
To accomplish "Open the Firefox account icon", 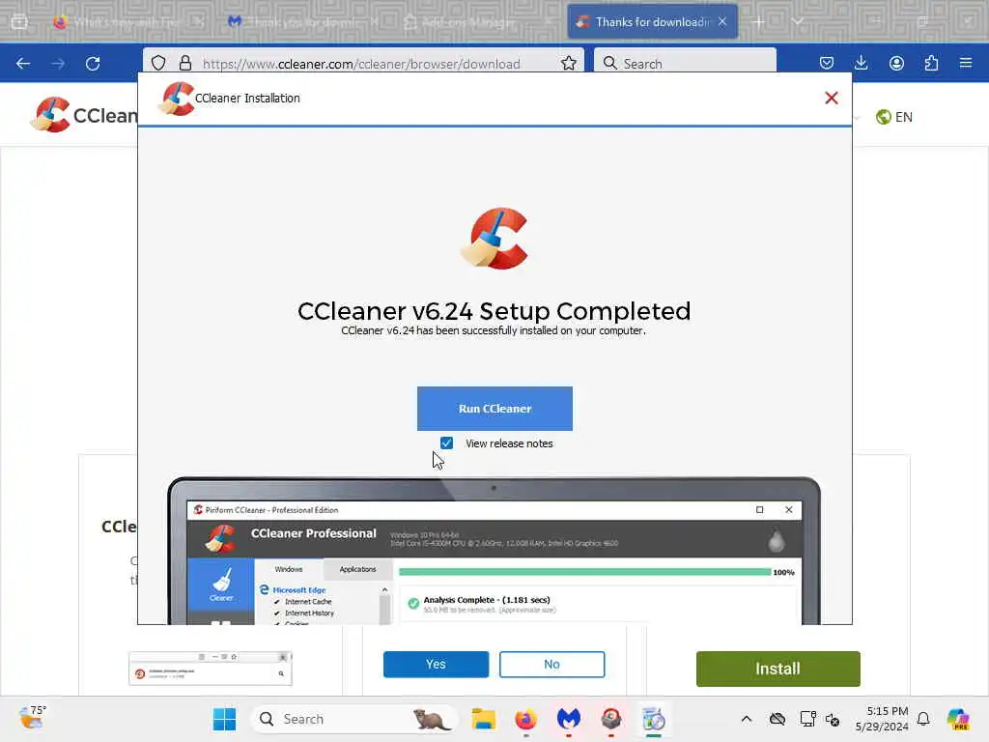I will coord(896,63).
